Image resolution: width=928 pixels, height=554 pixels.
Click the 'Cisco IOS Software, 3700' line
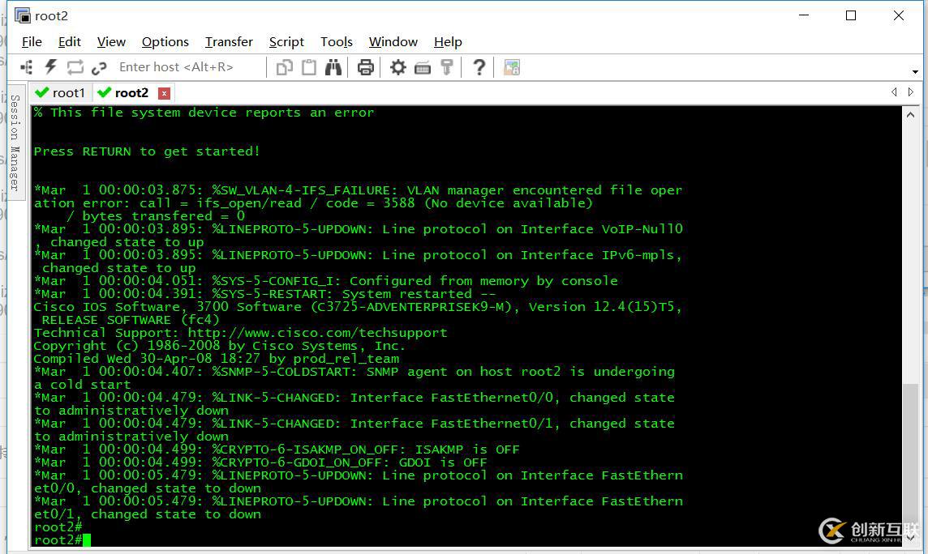click(358, 306)
